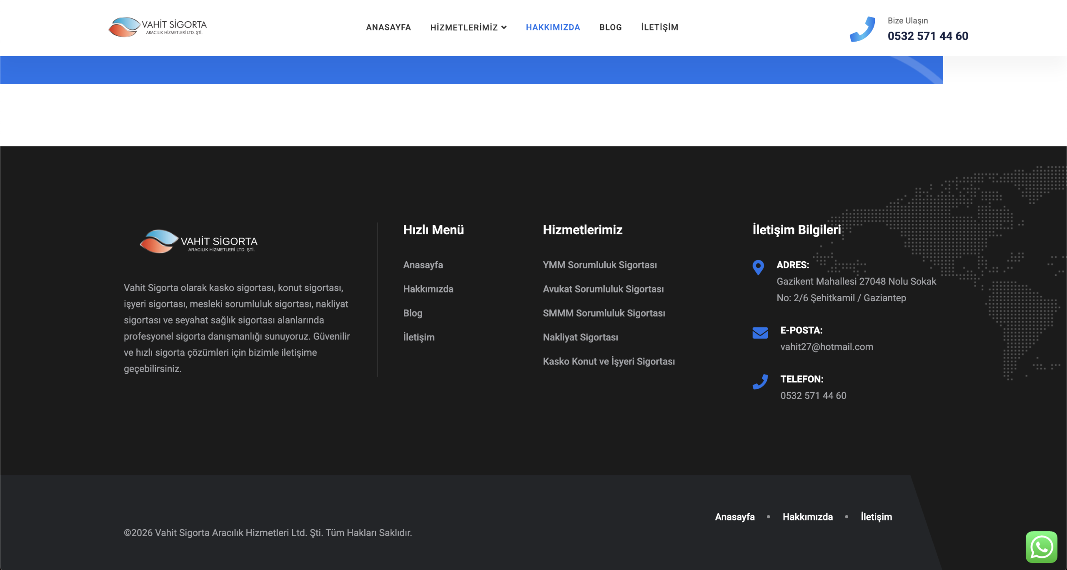Open the Anasayfa menu item
The height and width of the screenshot is (570, 1067).
[388, 27]
